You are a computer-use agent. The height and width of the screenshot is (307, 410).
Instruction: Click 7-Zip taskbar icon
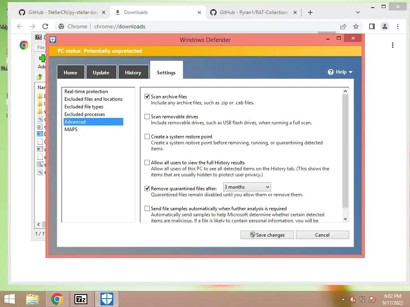click(81, 299)
